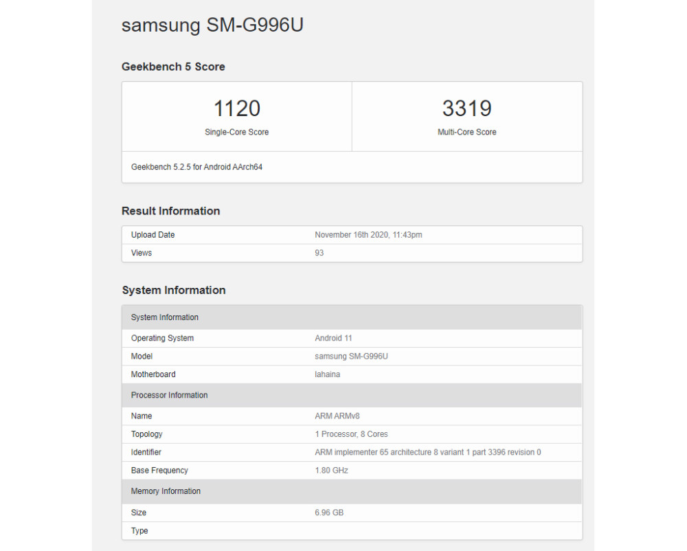Click the samsung SM-G996U page title
This screenshot has width=687, height=551.
[x=212, y=25]
